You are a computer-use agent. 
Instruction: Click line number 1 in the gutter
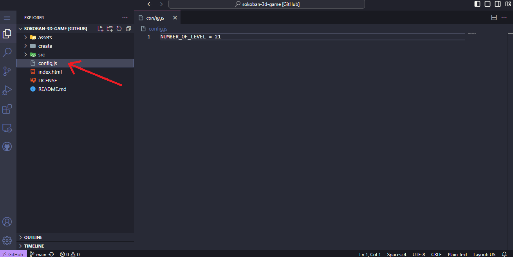149,36
